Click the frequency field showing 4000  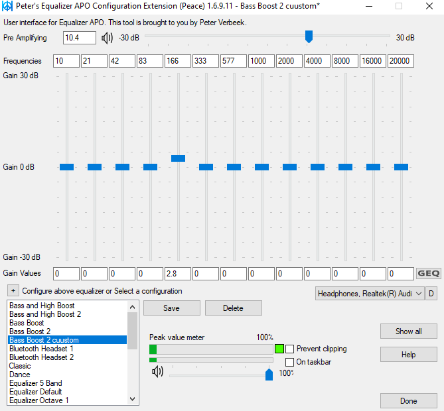(x=317, y=61)
